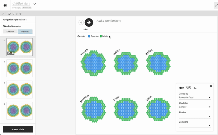This screenshot has height=135, width=218.
Task: Open the story settings gear icon
Action: [21, 14]
